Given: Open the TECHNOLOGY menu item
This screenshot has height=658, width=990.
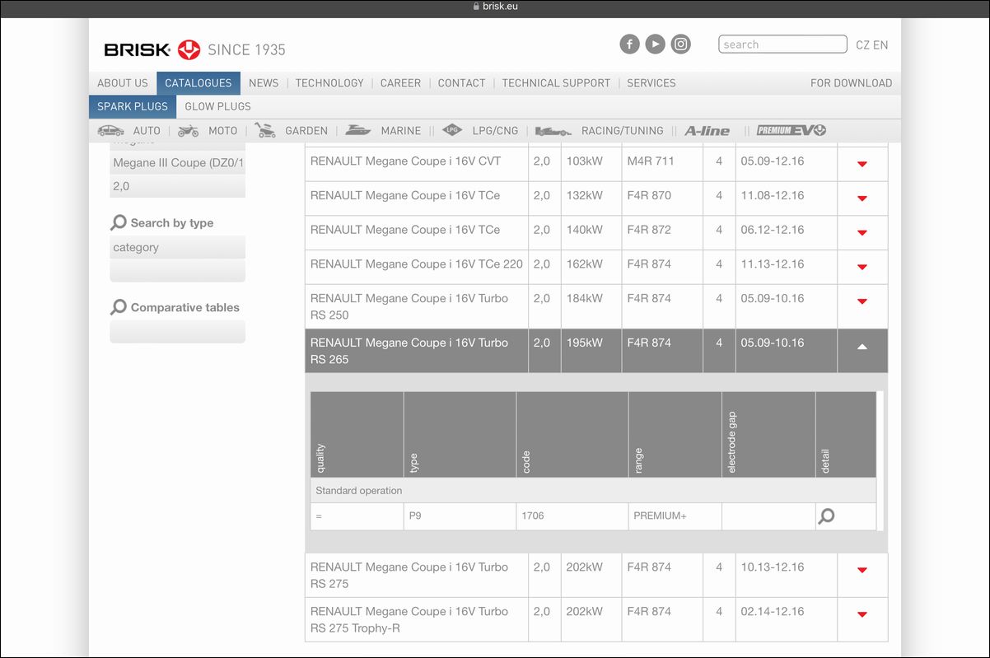Looking at the screenshot, I should pos(329,83).
